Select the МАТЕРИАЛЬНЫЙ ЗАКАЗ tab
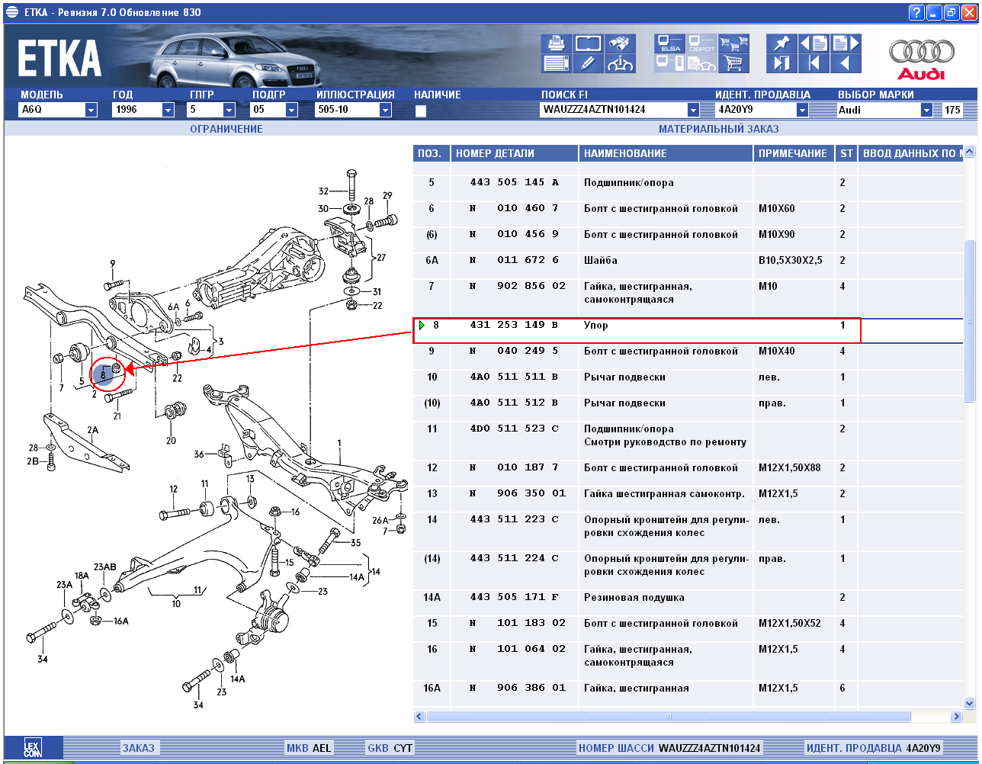Screen dimensions: 982x764 719,129
